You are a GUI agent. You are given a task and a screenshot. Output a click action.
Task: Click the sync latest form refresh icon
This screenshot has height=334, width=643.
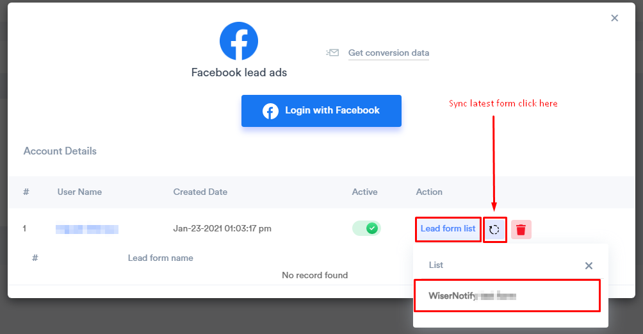494,230
